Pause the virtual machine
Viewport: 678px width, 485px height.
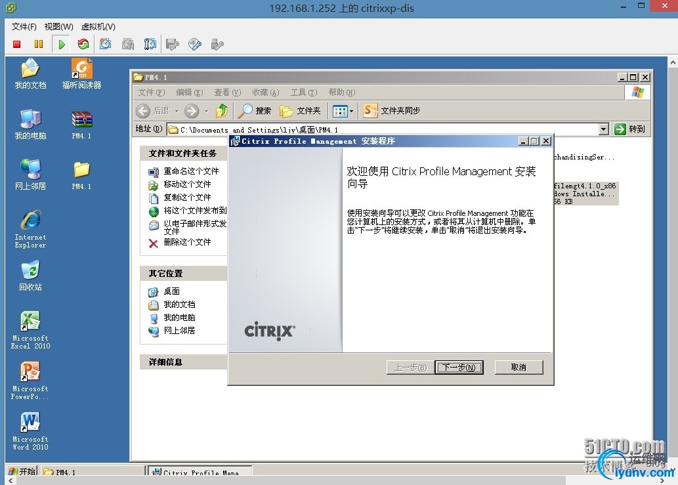click(38, 43)
